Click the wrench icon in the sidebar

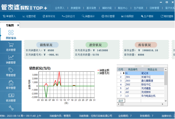[11, 108]
